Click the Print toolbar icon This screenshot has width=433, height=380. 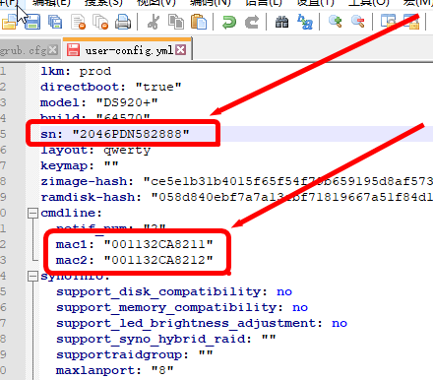(123, 22)
